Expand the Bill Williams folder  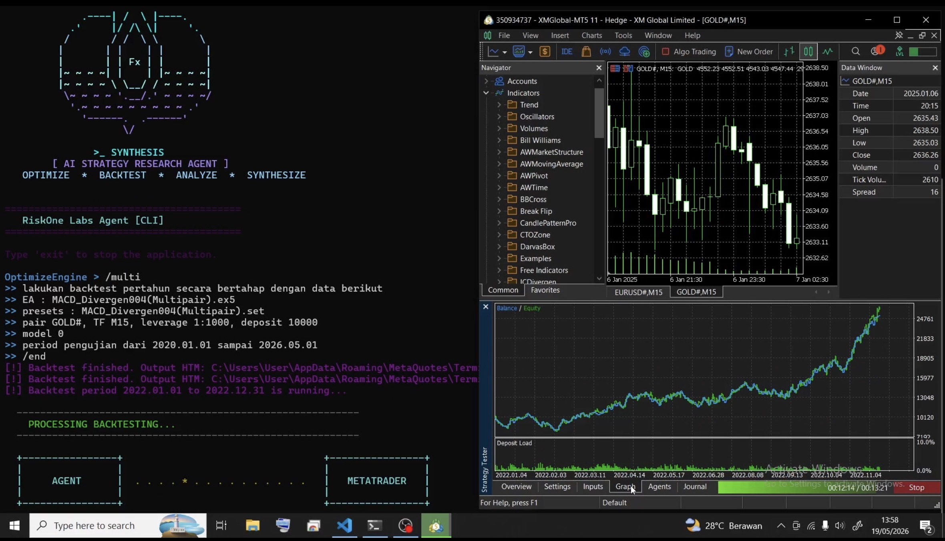(499, 140)
